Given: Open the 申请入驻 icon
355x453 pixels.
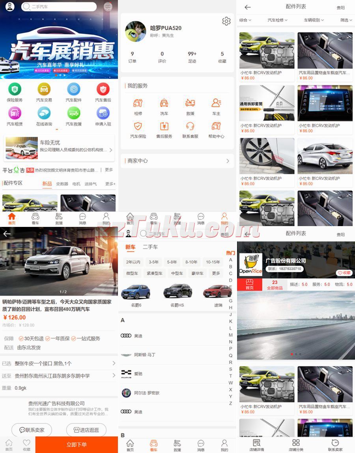Looking at the screenshot, I should (103, 113).
